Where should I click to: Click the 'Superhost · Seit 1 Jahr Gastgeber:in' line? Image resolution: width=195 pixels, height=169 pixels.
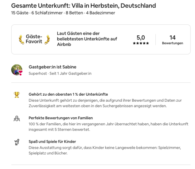click(60, 73)
